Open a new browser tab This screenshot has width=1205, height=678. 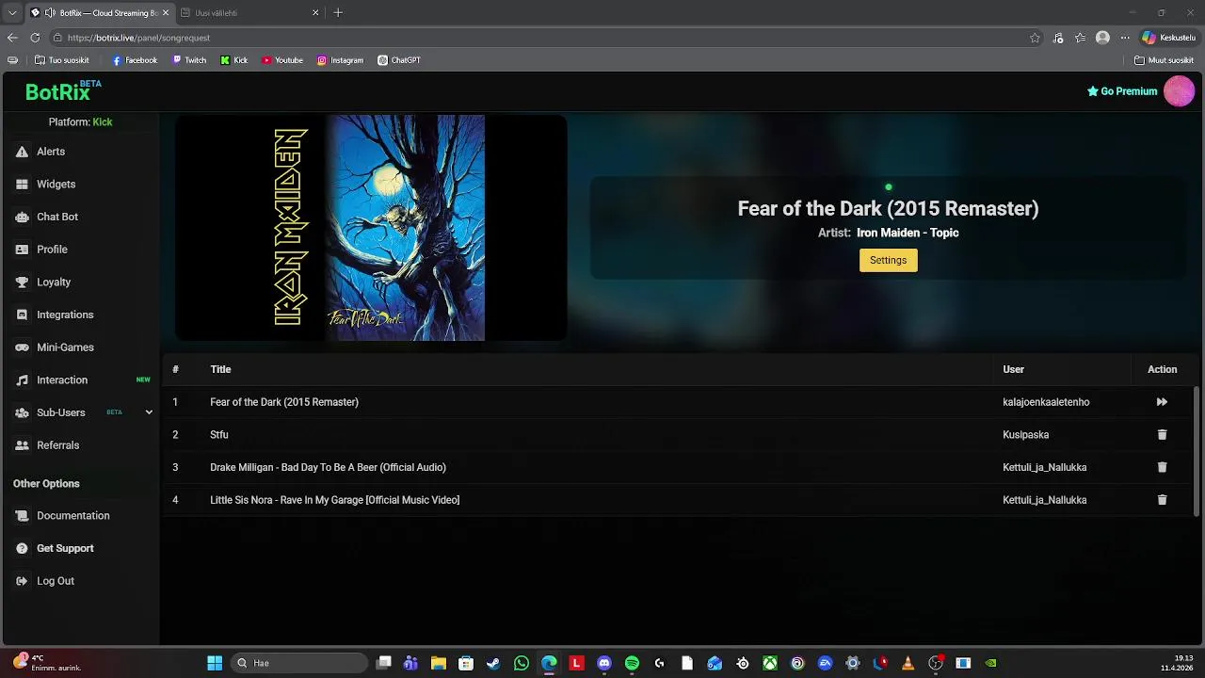[338, 13]
